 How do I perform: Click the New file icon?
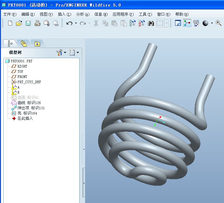[x=10, y=23]
